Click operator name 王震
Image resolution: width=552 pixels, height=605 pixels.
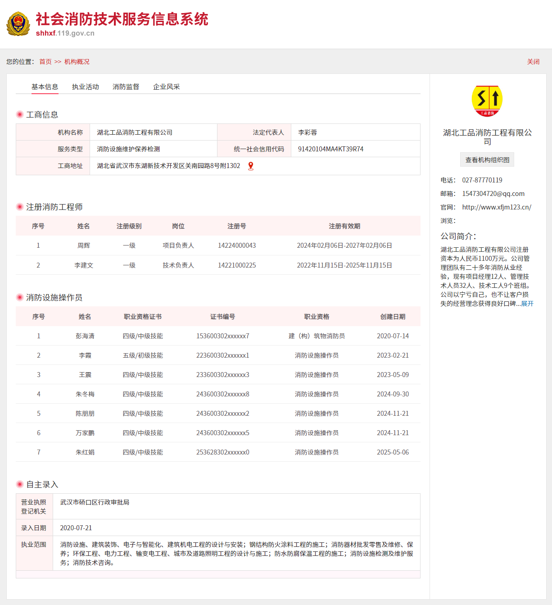(x=85, y=375)
